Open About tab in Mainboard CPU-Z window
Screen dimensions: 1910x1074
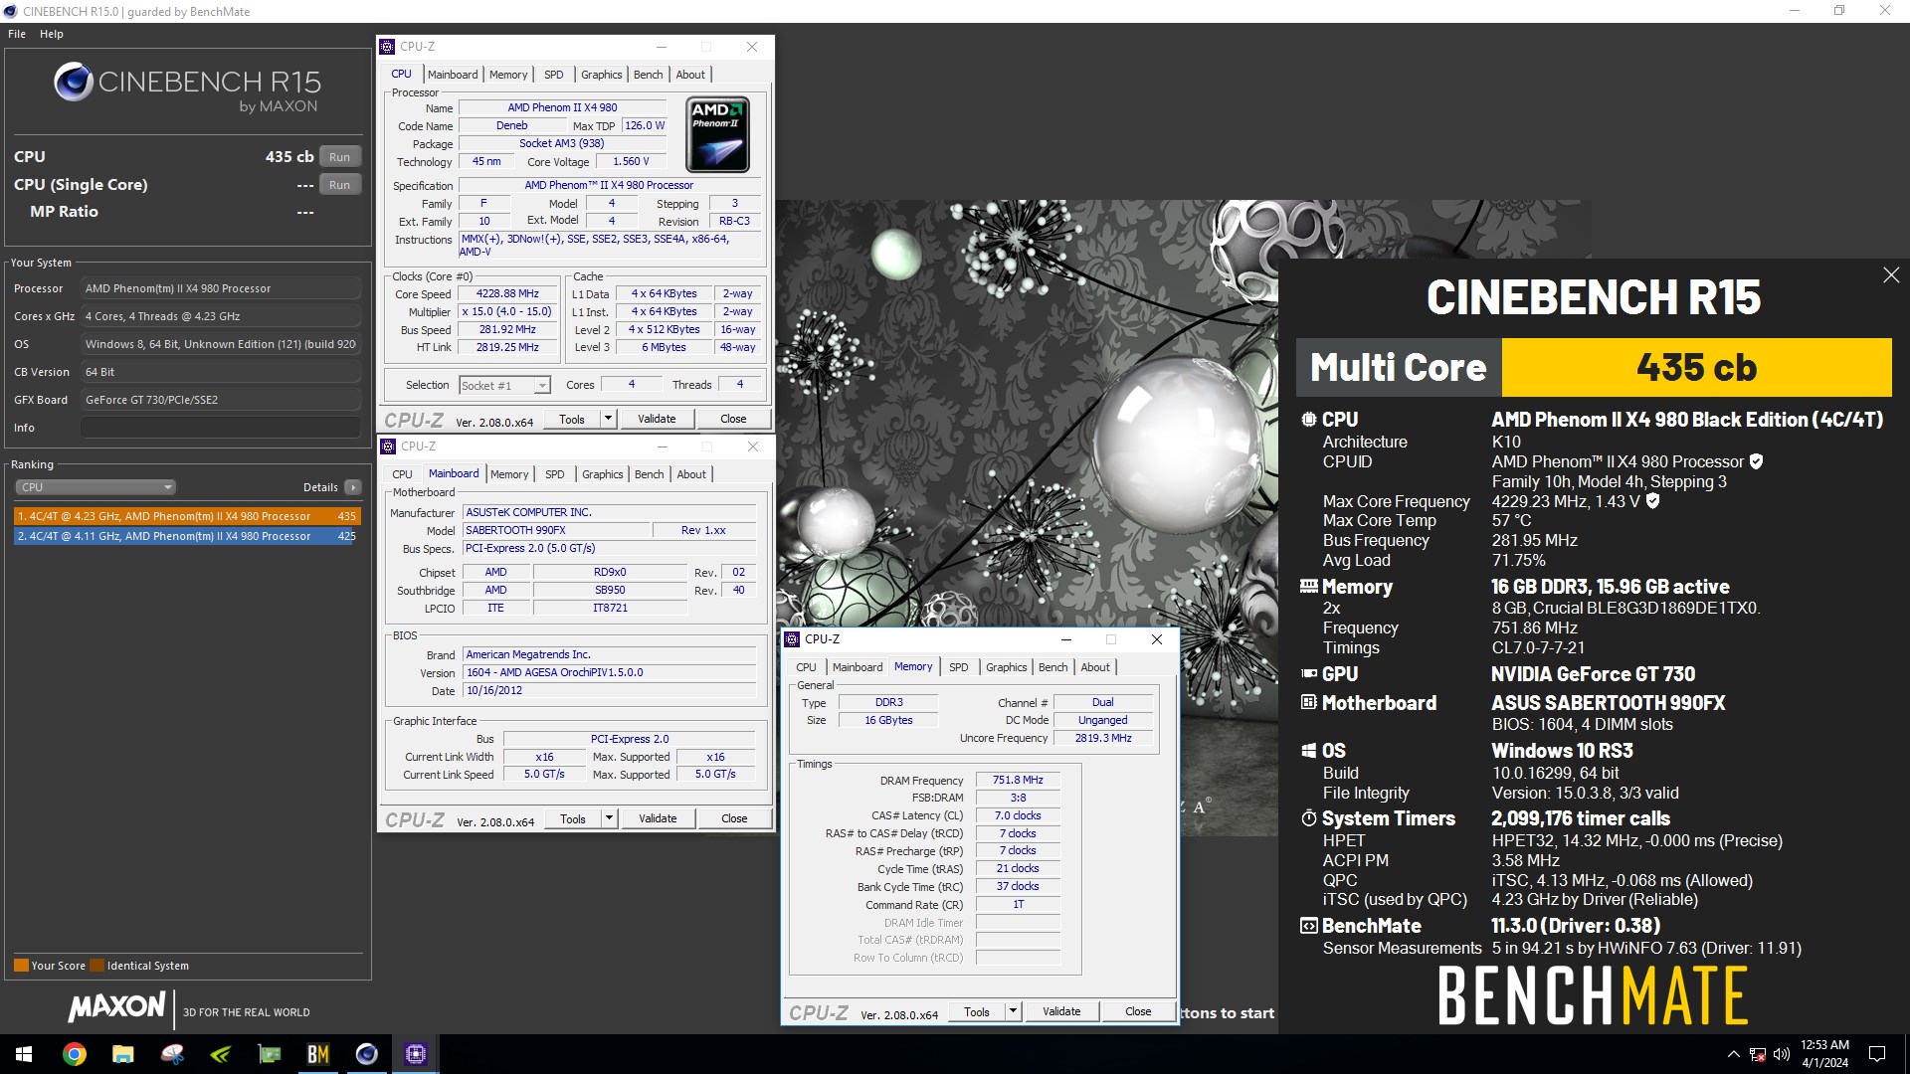(691, 474)
